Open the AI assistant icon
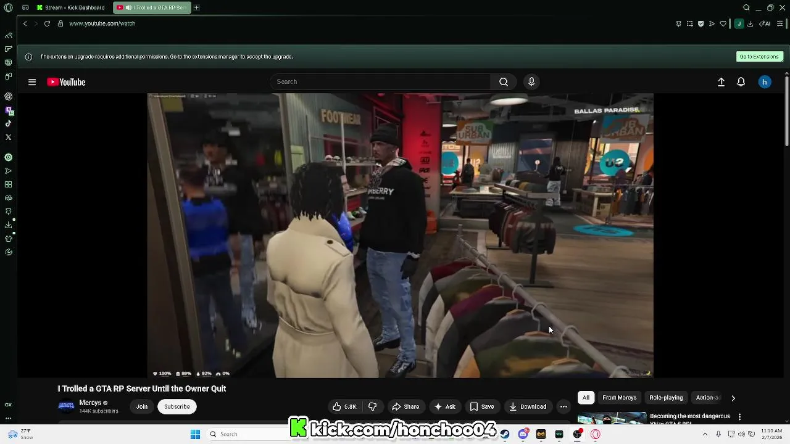790x444 pixels. (765, 23)
